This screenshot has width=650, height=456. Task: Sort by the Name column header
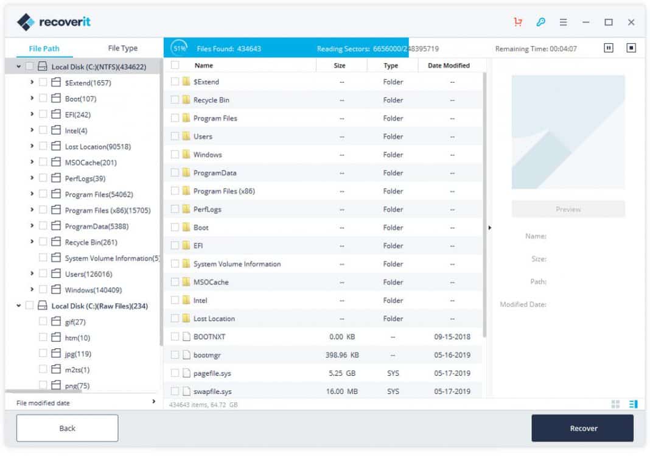pos(203,66)
